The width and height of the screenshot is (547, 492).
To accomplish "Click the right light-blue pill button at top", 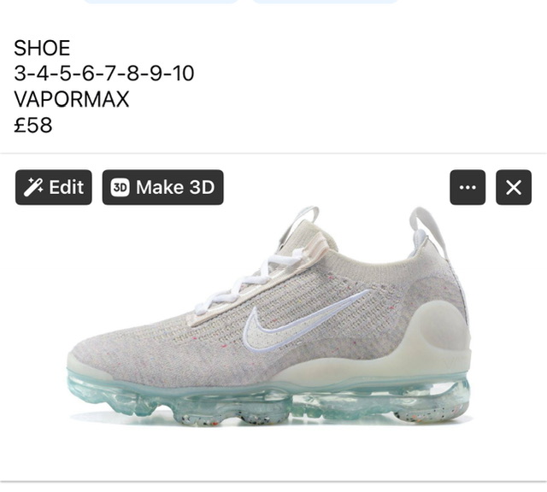I will pyautogui.click(x=325, y=2).
